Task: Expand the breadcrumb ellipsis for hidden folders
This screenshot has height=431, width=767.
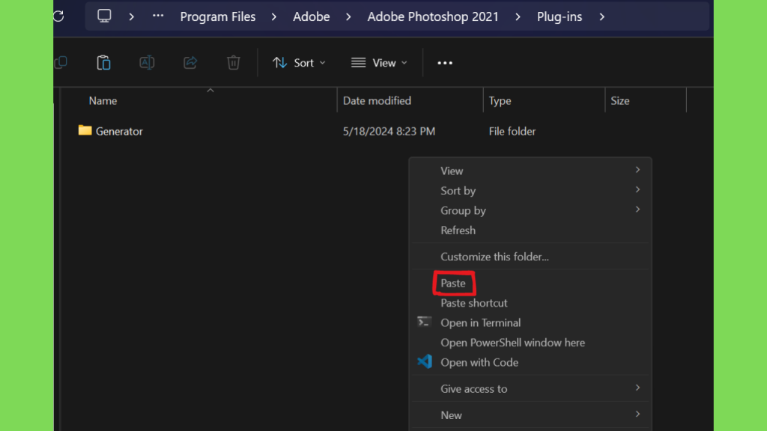Action: point(157,16)
